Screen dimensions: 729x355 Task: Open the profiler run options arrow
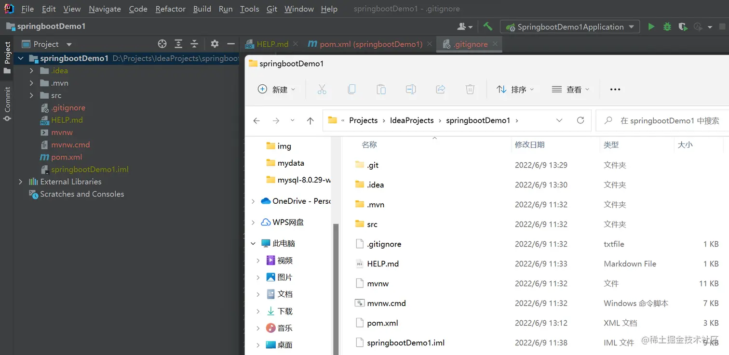[x=710, y=27]
